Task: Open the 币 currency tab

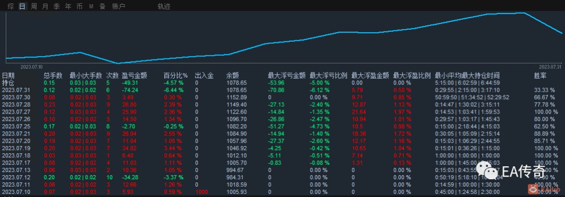Action: pos(80,6)
